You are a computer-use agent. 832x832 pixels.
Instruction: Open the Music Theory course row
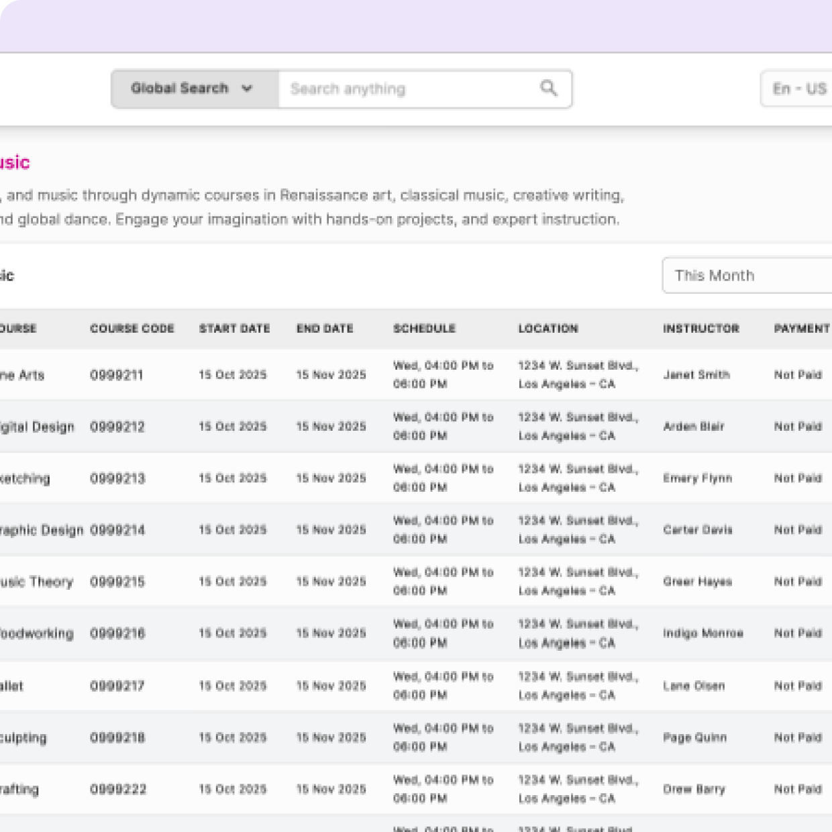(x=37, y=582)
